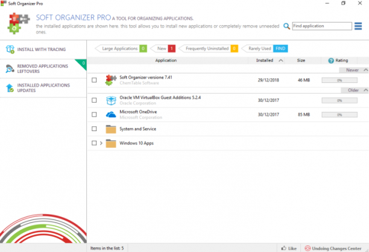The height and width of the screenshot is (252, 369).
Task: Click rating bar for Microsoft OneDrive
Action: pyautogui.click(x=339, y=115)
